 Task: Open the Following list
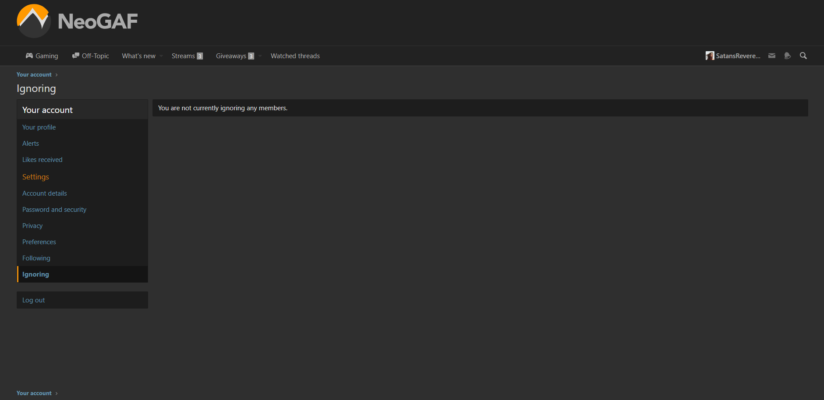(x=82, y=258)
